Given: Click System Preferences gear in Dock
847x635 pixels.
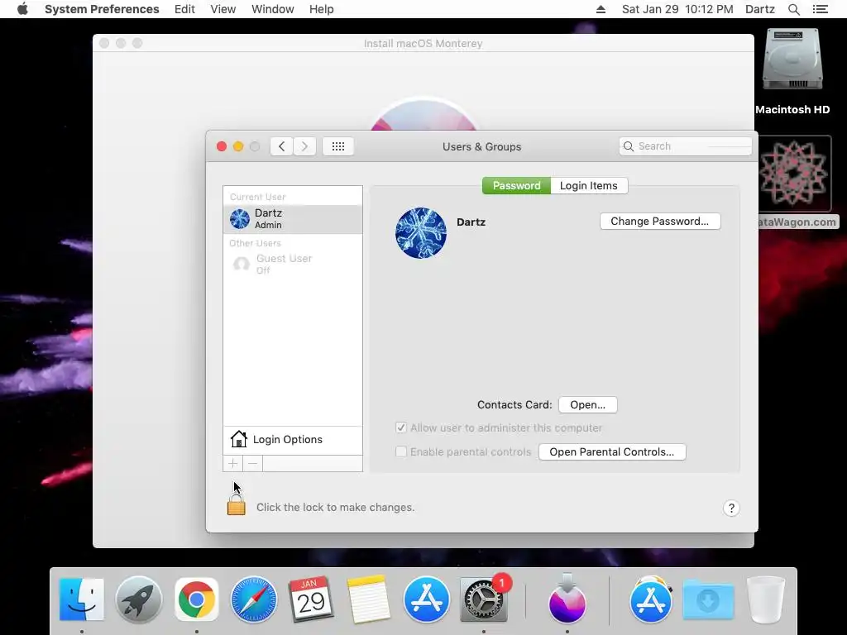Looking at the screenshot, I should tap(483, 599).
